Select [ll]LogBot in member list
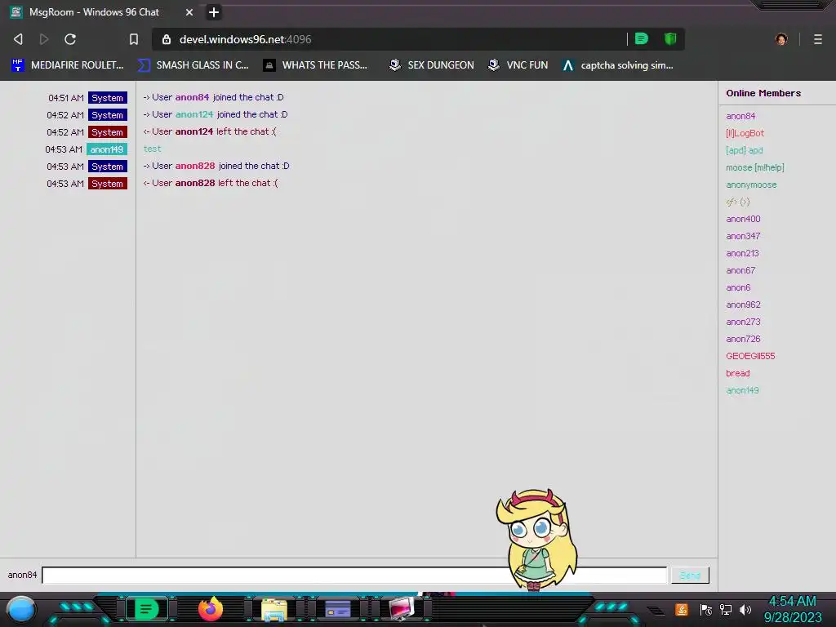836x627 pixels. 745,133
